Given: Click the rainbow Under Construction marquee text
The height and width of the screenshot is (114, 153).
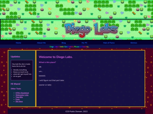Looking at the screenshot, I should click(69, 47).
